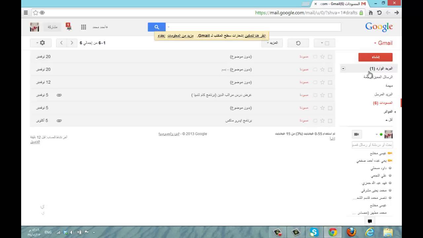Open the Chrome hamburger menu
This screenshot has height=238, width=423.
pyautogui.click(x=26, y=13)
